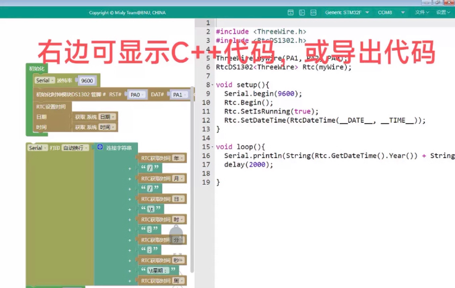Select the 系统 时间 dropdown
This screenshot has width=455, height=288.
tap(107, 127)
